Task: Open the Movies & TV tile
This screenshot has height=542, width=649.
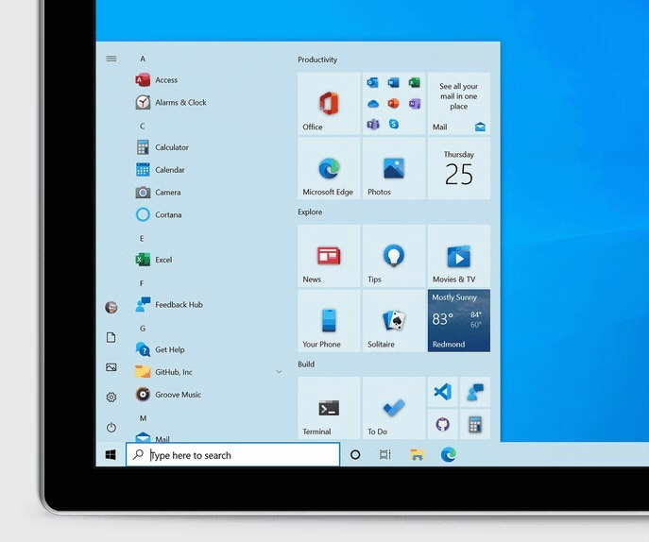Action: pos(459,256)
